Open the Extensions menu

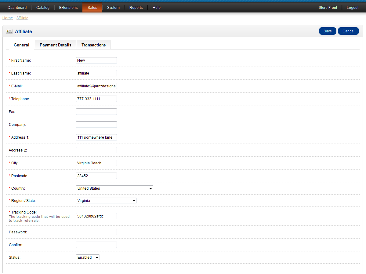point(68,8)
